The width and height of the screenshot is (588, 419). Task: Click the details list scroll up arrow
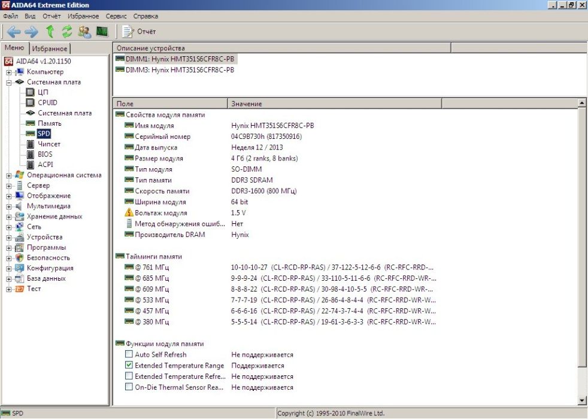tap(581, 102)
